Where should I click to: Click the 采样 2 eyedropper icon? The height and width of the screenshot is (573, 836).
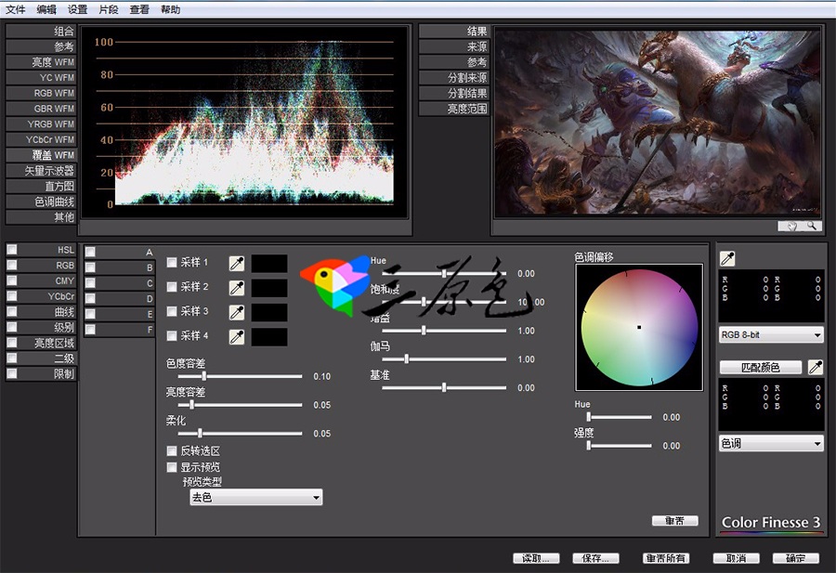237,288
